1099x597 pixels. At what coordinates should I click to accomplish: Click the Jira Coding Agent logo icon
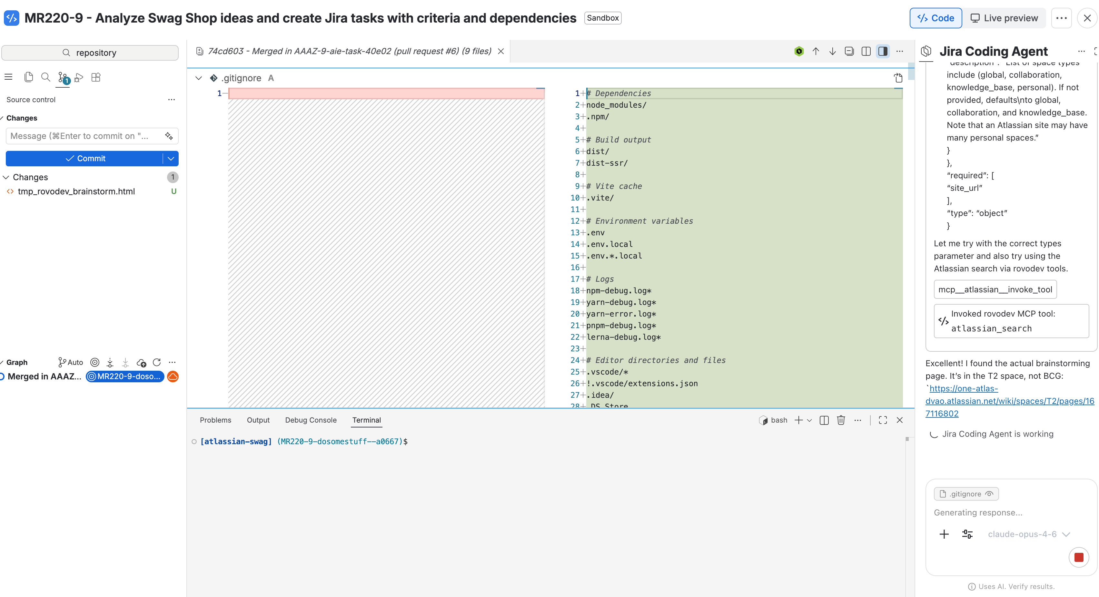pos(926,51)
